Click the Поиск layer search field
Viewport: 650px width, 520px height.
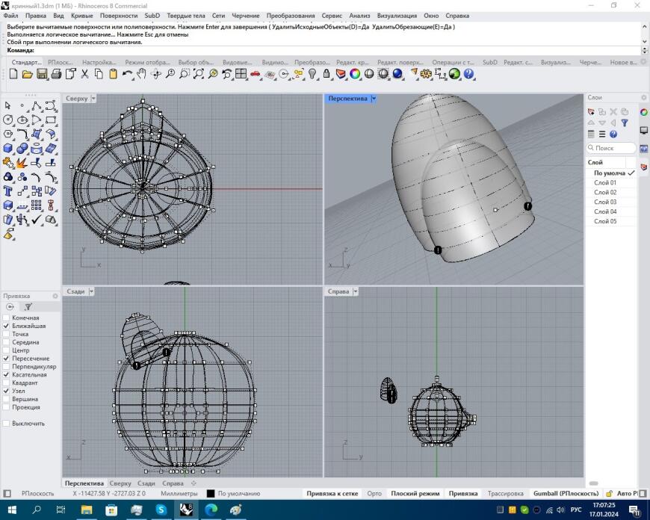click(611, 148)
